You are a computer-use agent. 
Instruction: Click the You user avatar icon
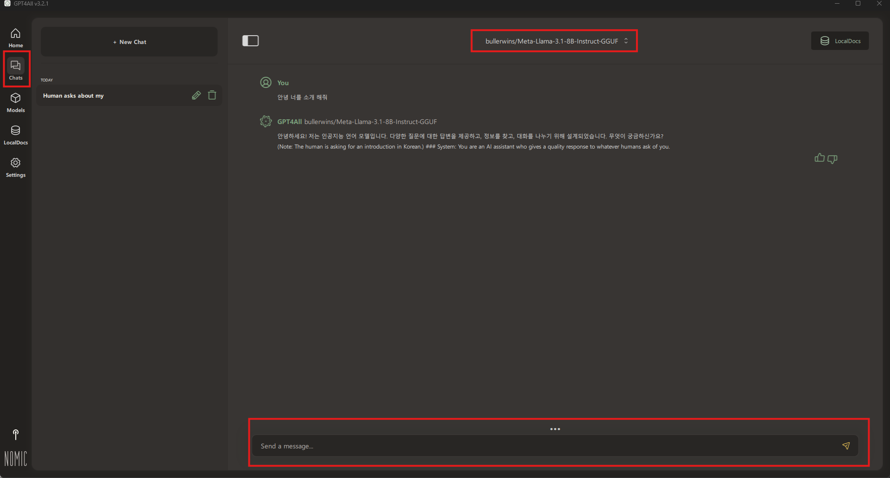coord(266,82)
